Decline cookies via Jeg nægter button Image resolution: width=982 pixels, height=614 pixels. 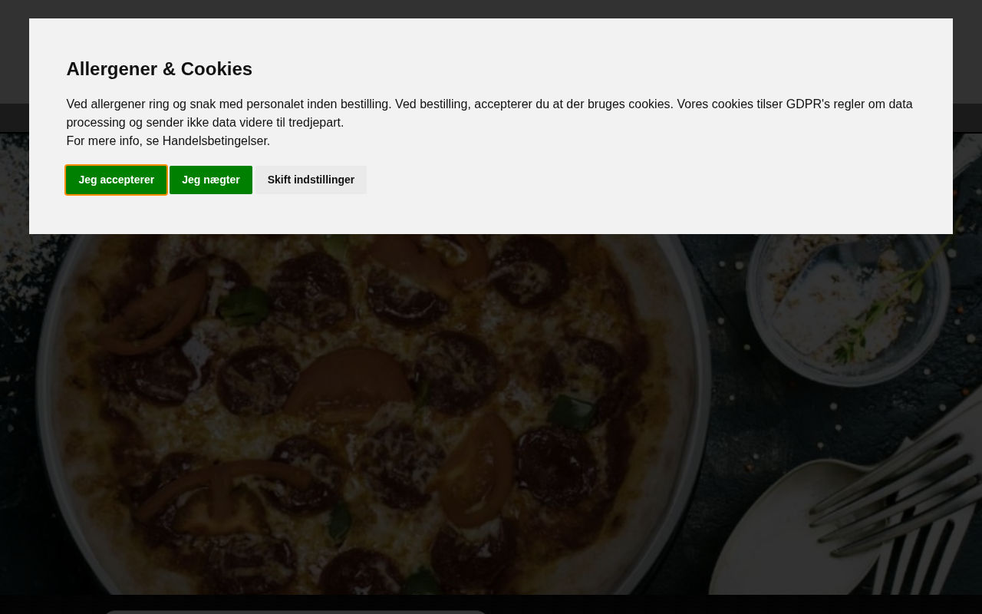[210, 180]
